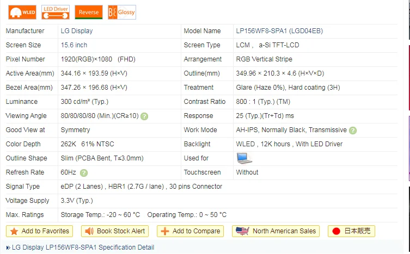
Task: Click active area 344.16 × 193.59 value
Action: (x=94, y=73)
